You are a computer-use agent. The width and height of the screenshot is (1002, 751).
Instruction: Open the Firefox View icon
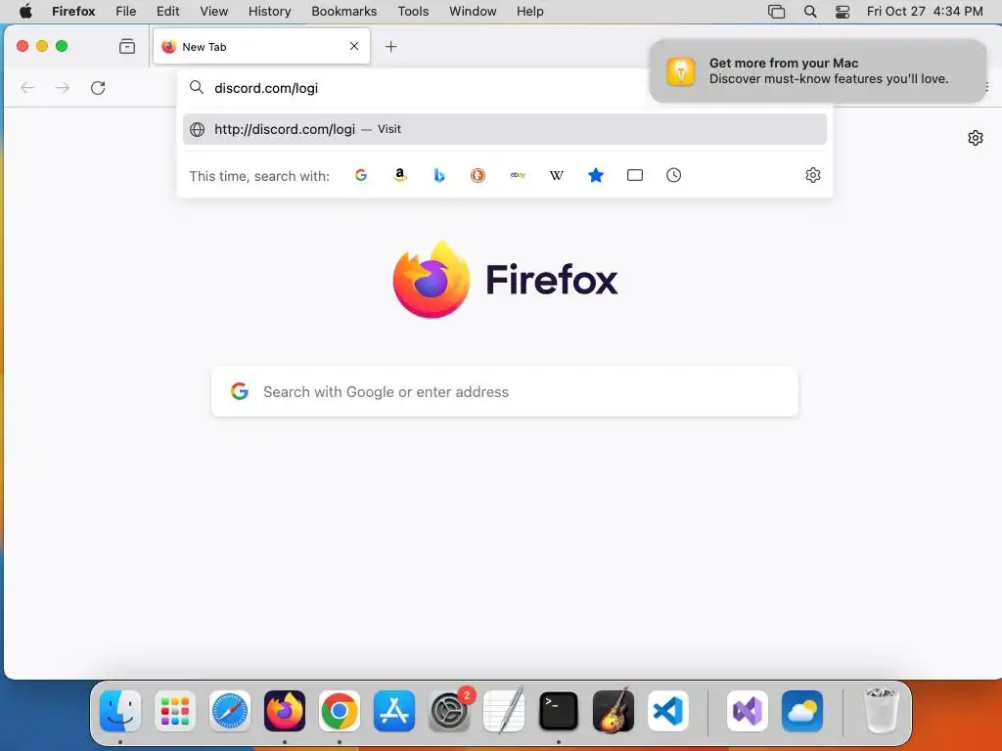(127, 46)
